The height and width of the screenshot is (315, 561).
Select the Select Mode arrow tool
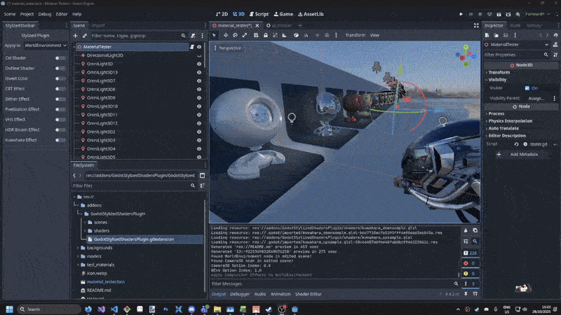(x=214, y=36)
